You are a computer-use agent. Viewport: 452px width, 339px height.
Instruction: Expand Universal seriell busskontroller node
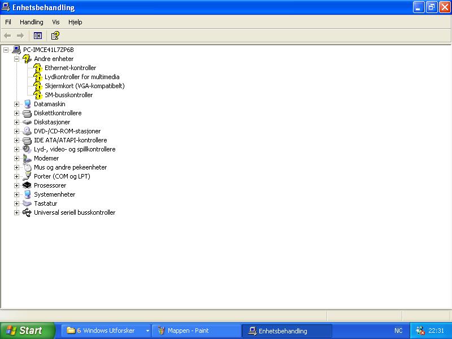[17, 213]
